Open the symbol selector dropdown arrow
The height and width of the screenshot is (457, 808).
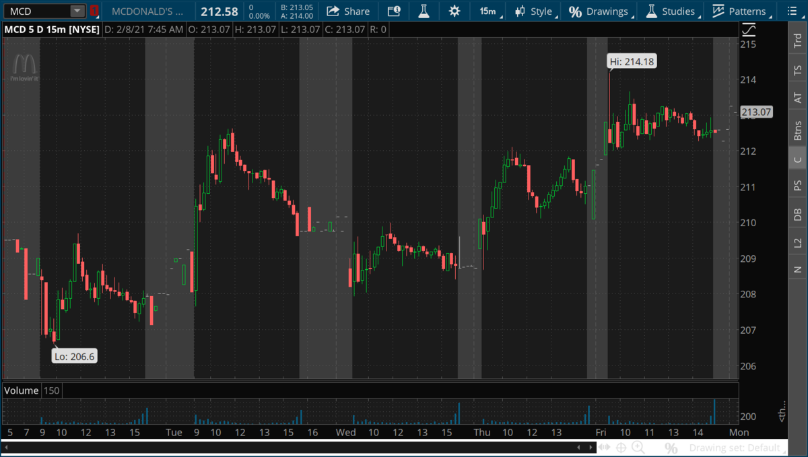[x=77, y=11]
